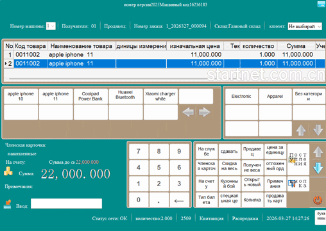The image size is (326, 231).
Task: Add apple iphone 10 product
Action: coord(21,97)
